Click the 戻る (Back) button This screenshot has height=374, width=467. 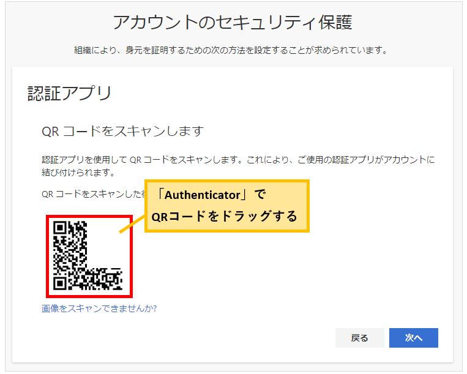point(359,338)
